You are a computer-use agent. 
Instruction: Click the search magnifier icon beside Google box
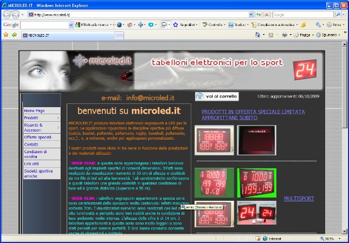pyautogui.click(x=338, y=15)
